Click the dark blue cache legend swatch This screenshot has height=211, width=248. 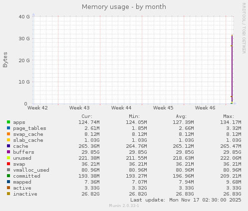(x=8, y=146)
